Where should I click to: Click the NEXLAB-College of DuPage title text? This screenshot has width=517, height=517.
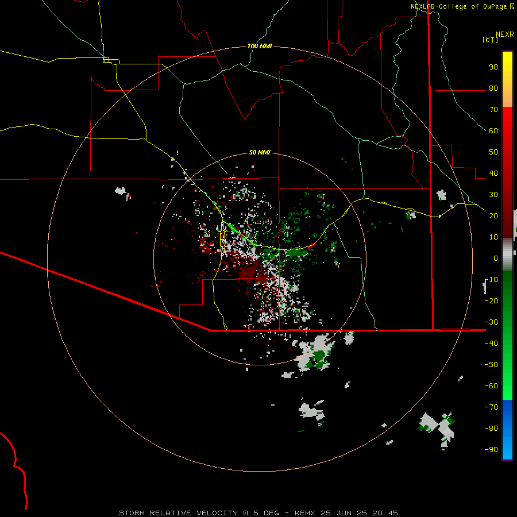[x=462, y=6]
